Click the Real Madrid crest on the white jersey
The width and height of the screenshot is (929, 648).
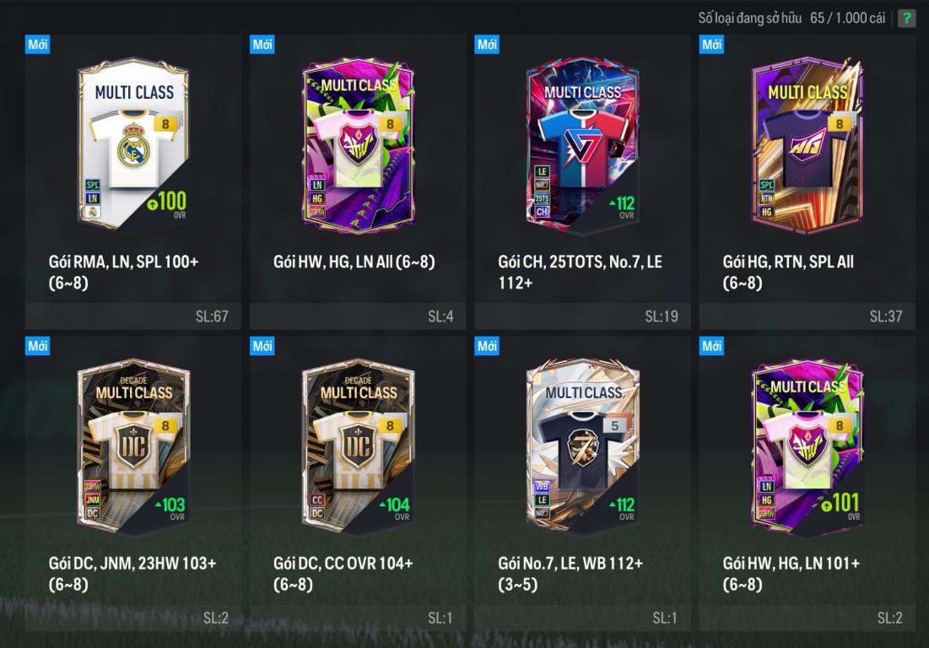click(x=134, y=146)
